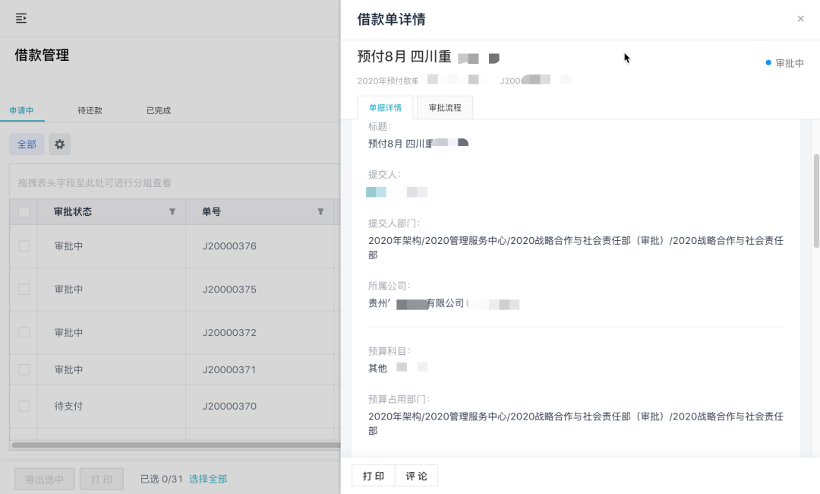This screenshot has width=820, height=494.
Task: Close the 借款单详情 detail panel
Action: pos(800,19)
